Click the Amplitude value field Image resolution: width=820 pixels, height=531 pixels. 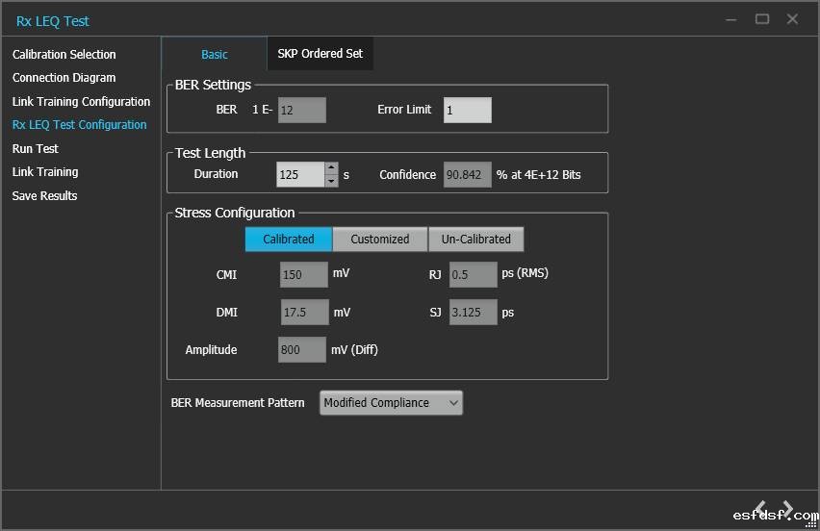(302, 350)
